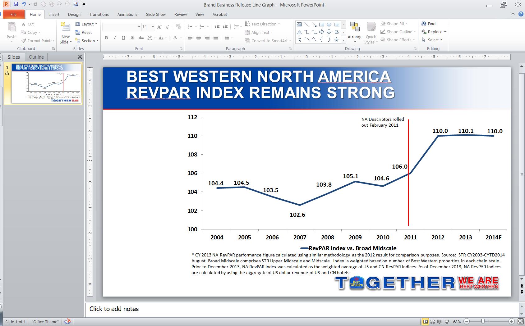This screenshot has width=525, height=326.
Task: Copy the selection
Action: pyautogui.click(x=31, y=32)
